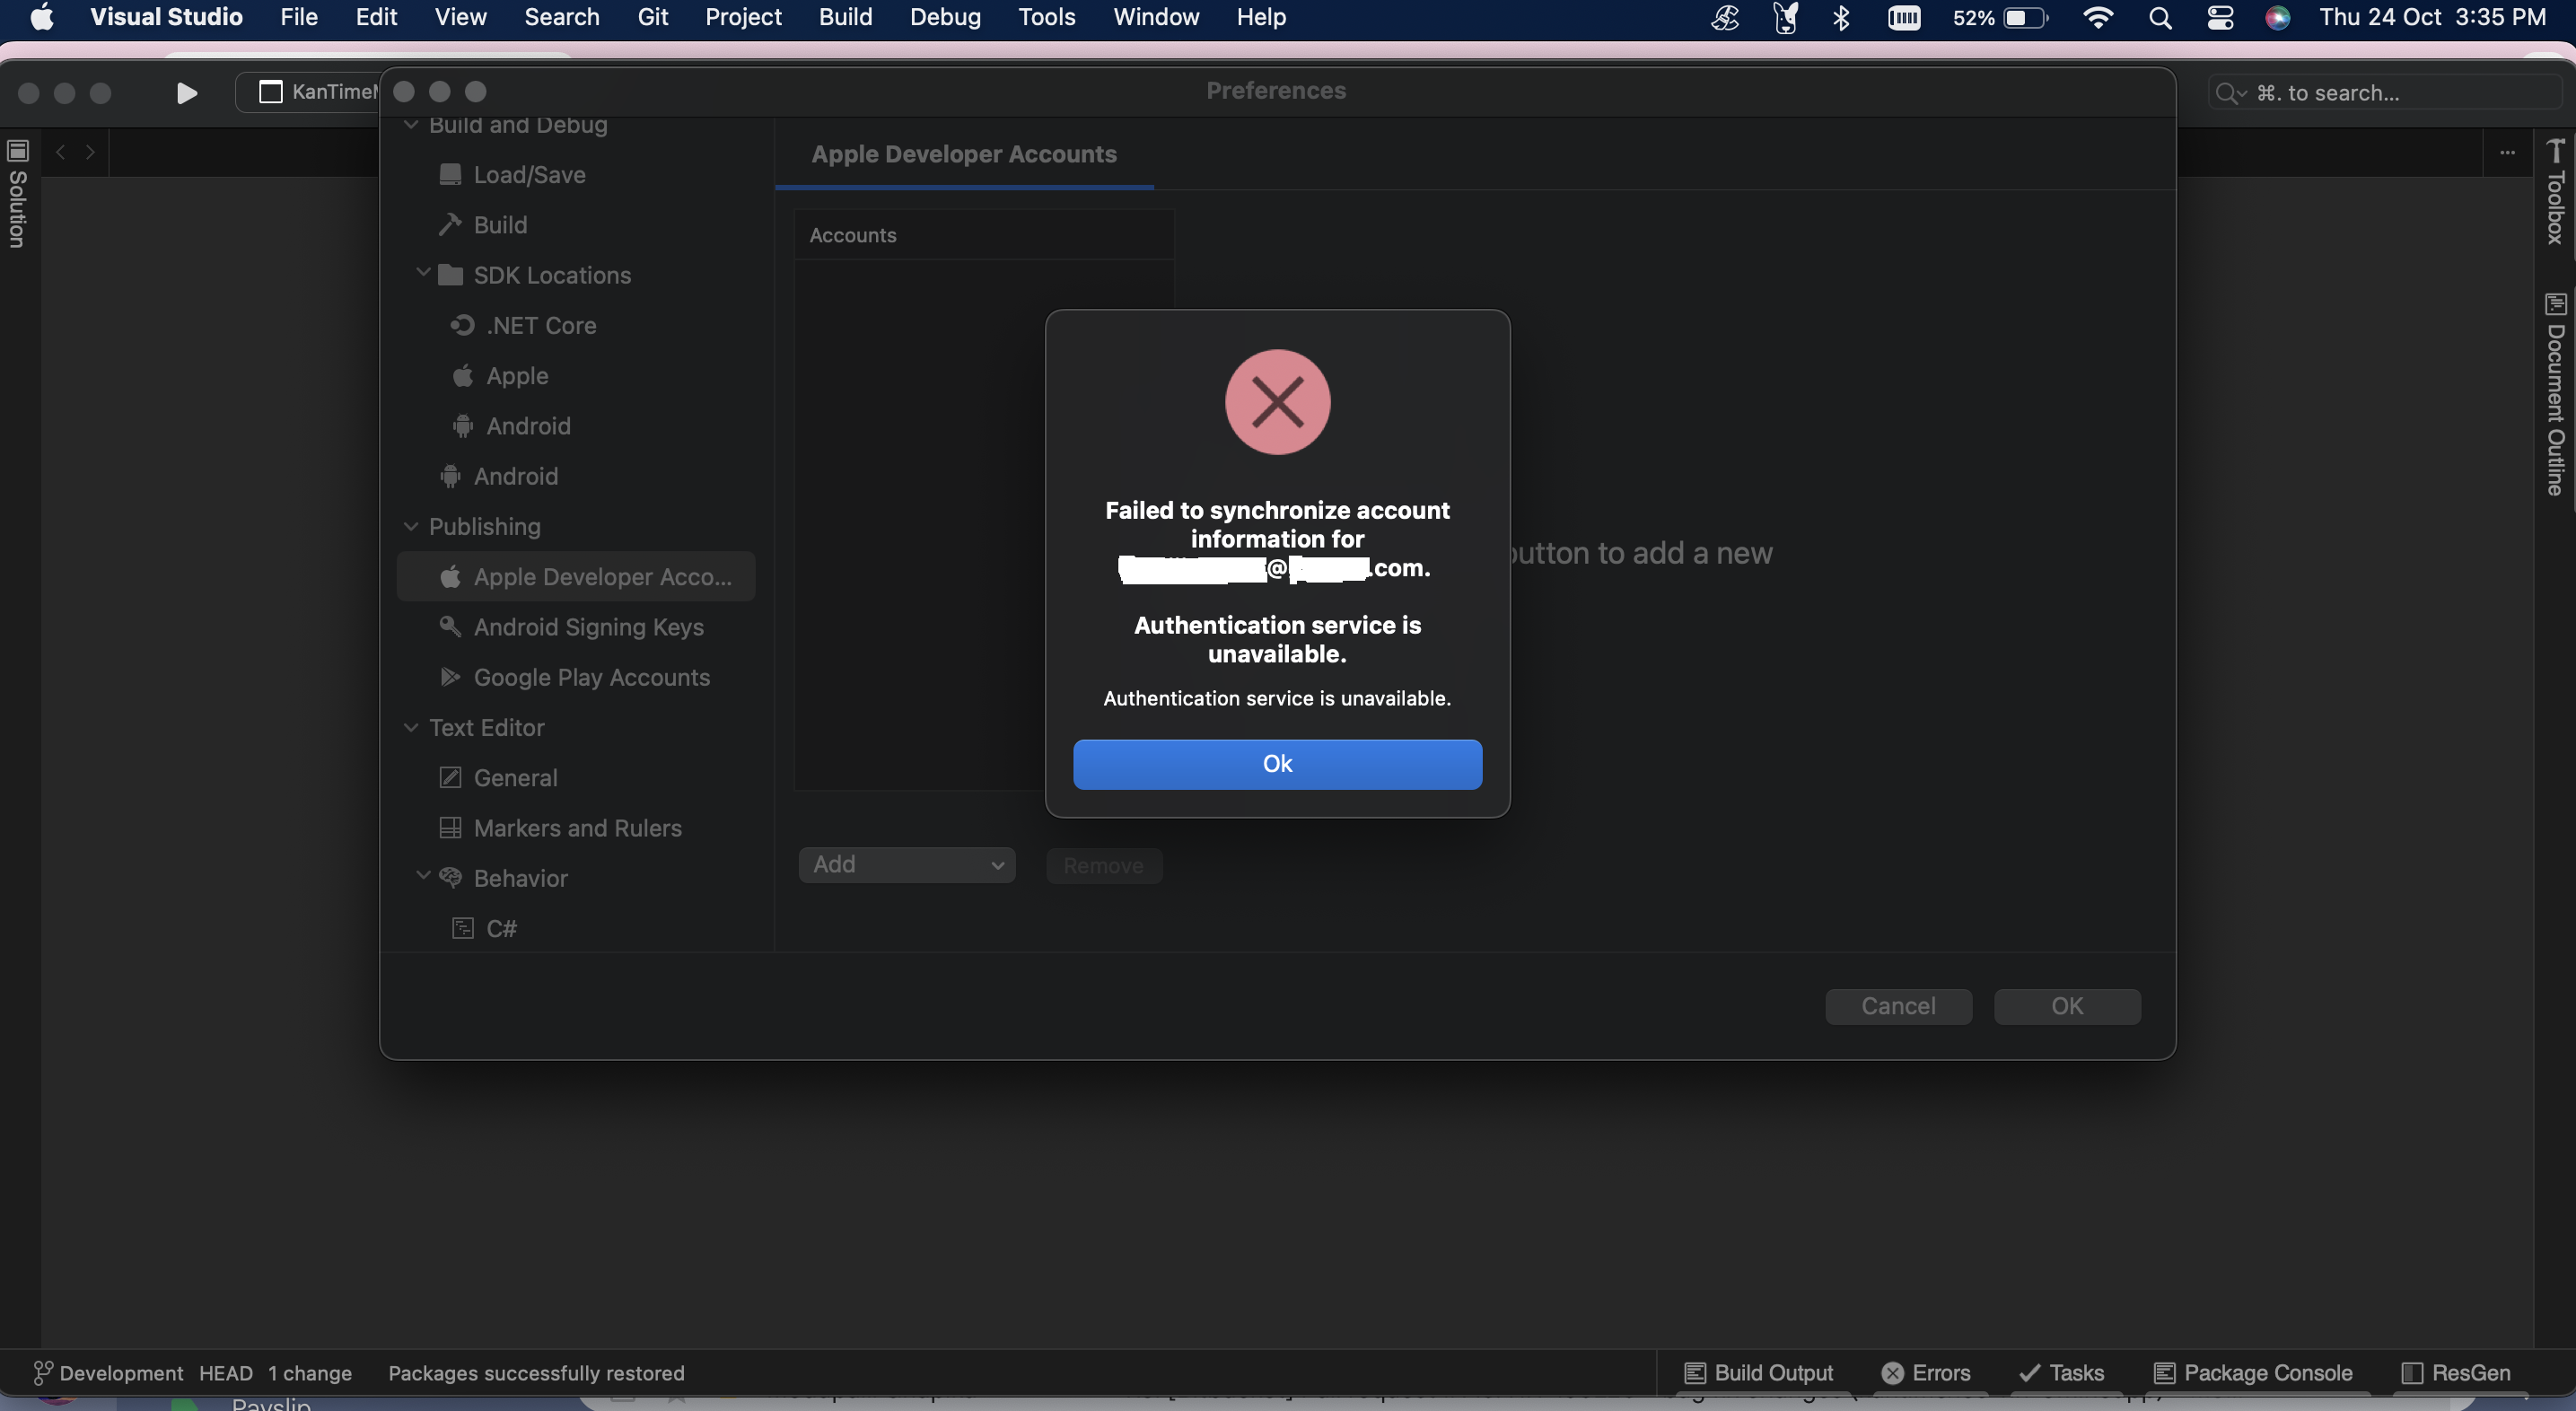Click the Run play button
This screenshot has width=2576, height=1411.
tap(186, 93)
